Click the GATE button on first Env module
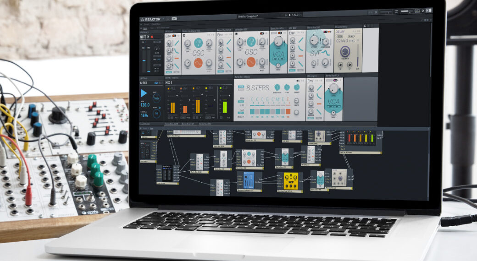The width and height of the screenshot is (477, 261). 168,72
